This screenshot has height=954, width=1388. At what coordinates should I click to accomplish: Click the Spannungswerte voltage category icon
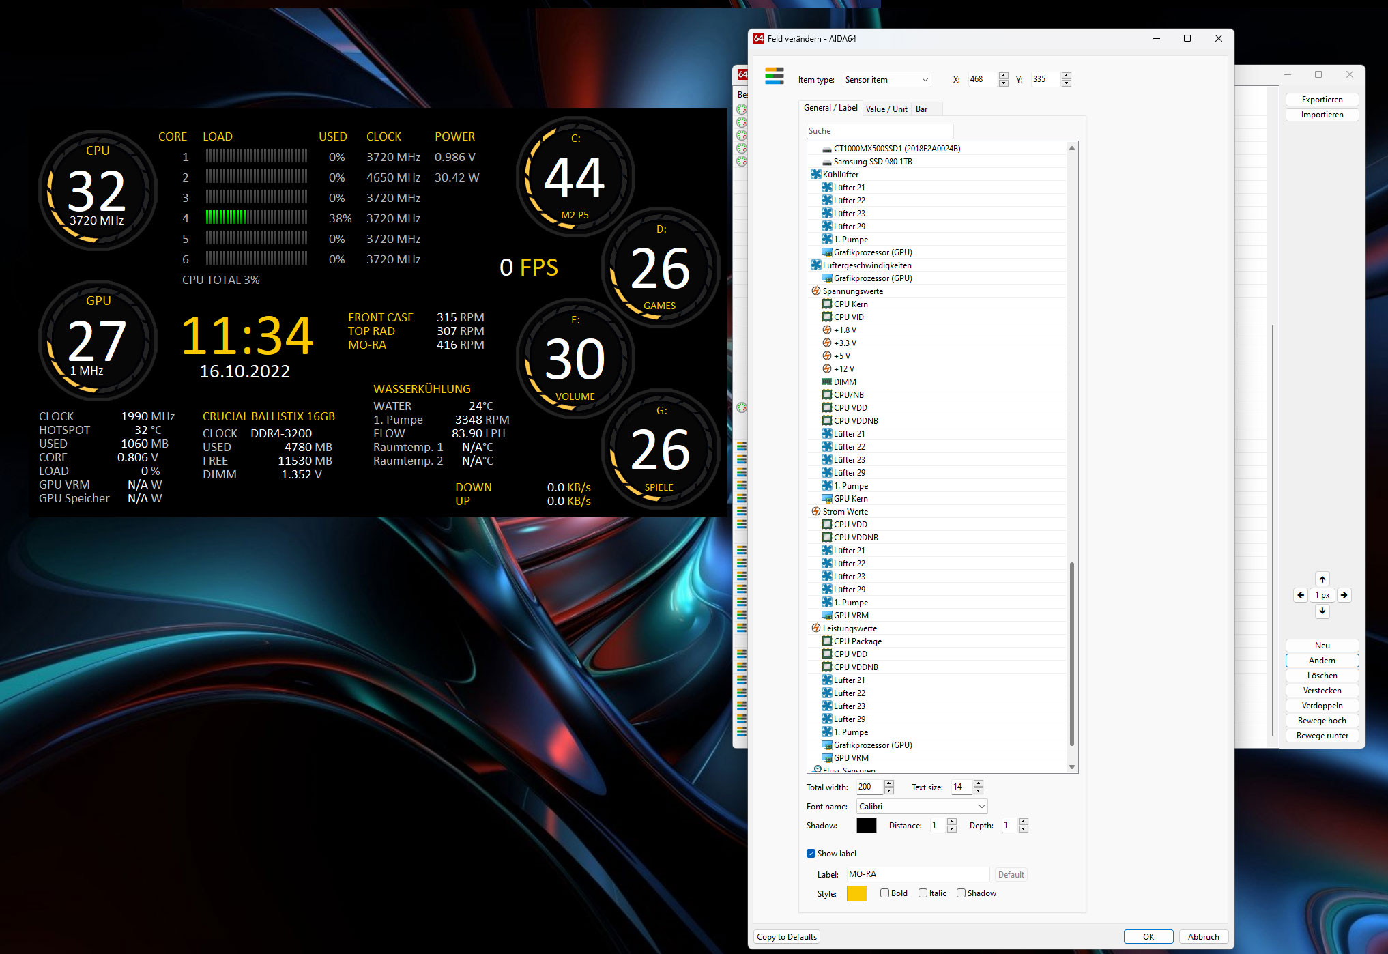(x=815, y=291)
